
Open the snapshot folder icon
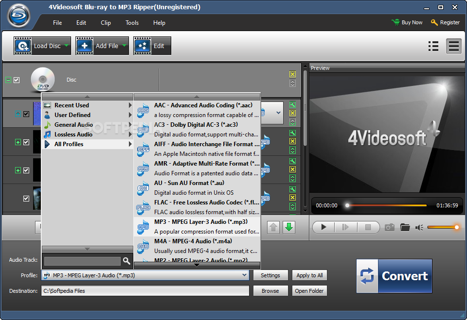point(405,228)
